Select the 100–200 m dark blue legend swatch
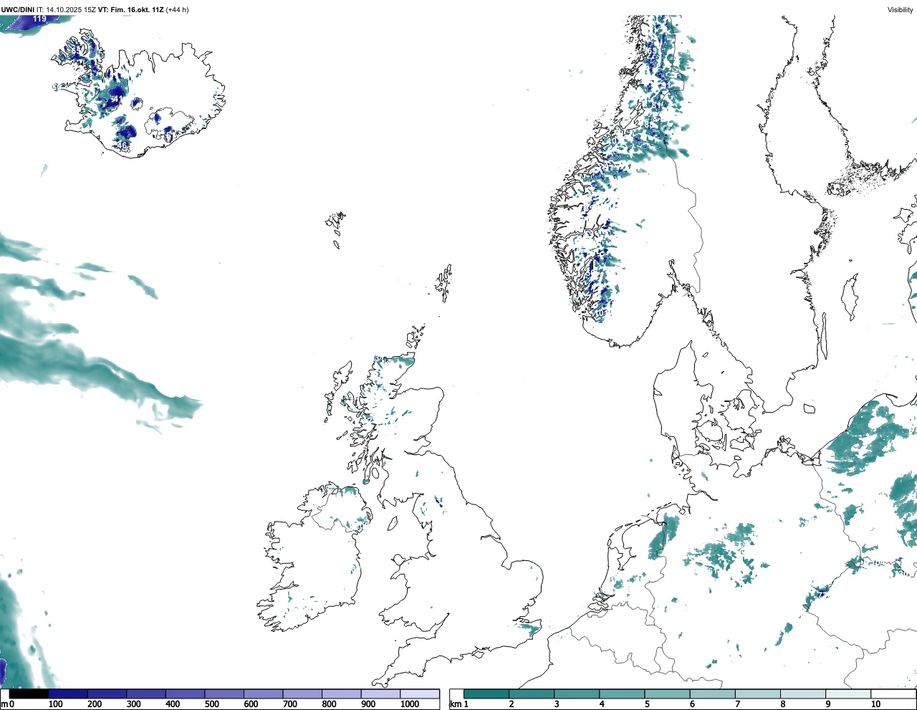Viewport: 917px width, 710px height. [68, 694]
